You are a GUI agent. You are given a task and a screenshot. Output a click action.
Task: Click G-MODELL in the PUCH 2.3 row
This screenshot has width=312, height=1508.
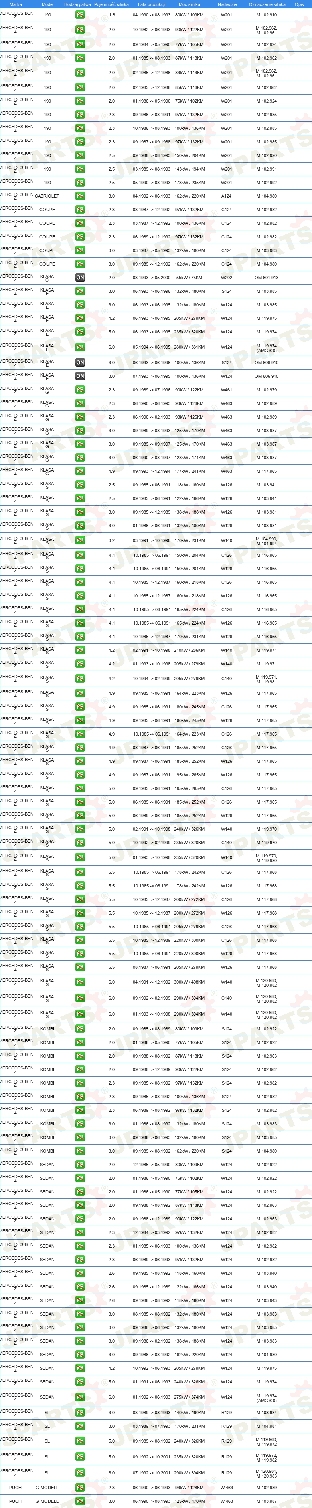47,1487
